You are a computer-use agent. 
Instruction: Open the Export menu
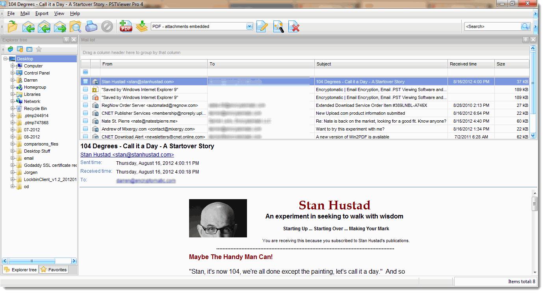[42, 13]
